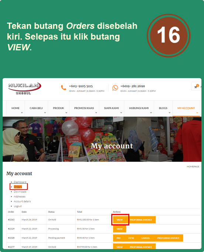This screenshot has height=252, width=204.
Task: Go to the BLOGS menu item
Action: [x=163, y=108]
